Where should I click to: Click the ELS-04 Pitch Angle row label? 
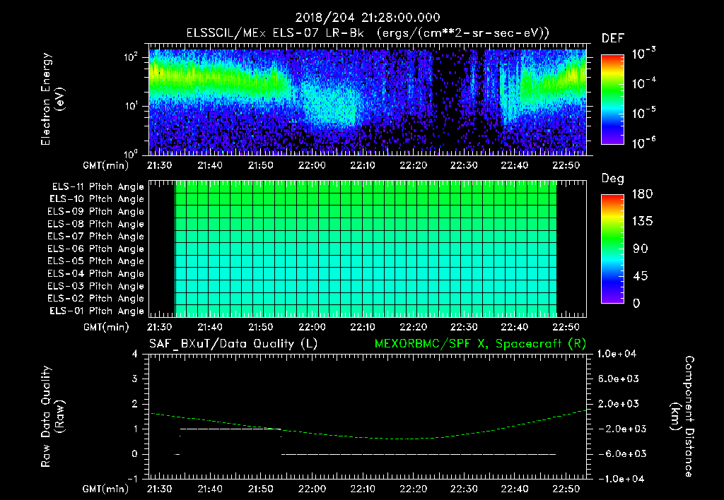tap(96, 274)
